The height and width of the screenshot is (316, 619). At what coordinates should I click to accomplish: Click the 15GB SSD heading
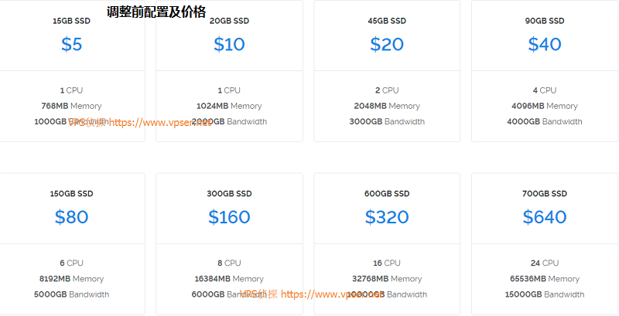(x=71, y=21)
